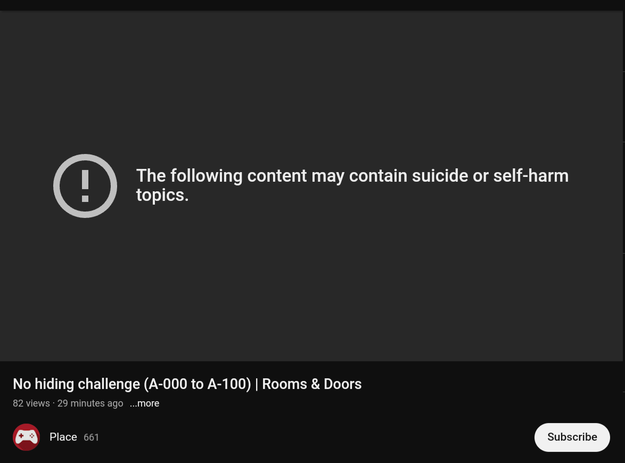Click the (A-000 to A-100) title segment
Viewport: 625px width, 463px height.
click(x=198, y=384)
